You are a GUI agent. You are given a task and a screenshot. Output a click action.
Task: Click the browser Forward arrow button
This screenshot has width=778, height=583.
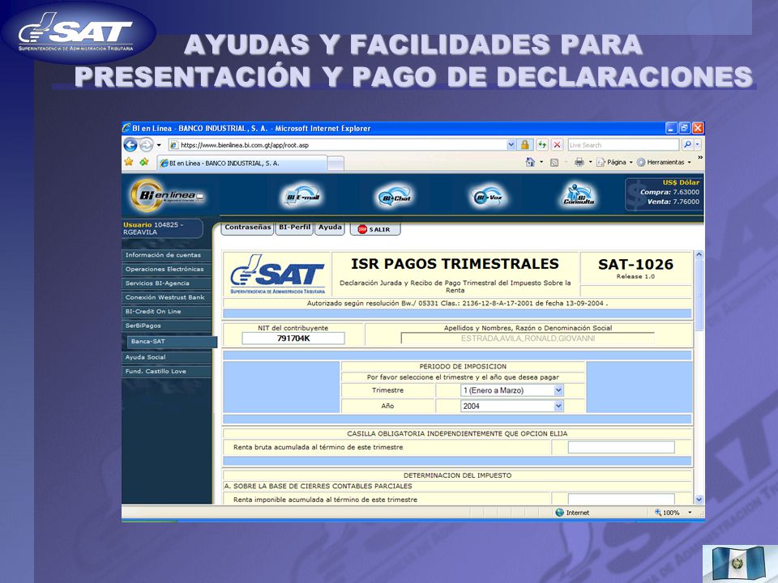pyautogui.click(x=147, y=145)
